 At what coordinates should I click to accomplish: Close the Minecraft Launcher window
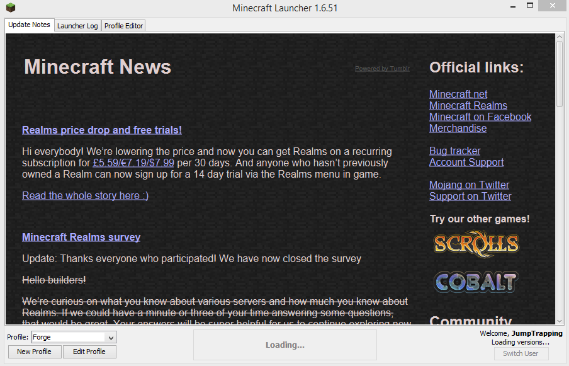[553, 6]
